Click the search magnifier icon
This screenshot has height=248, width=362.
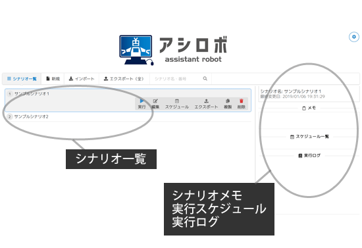click(205, 79)
